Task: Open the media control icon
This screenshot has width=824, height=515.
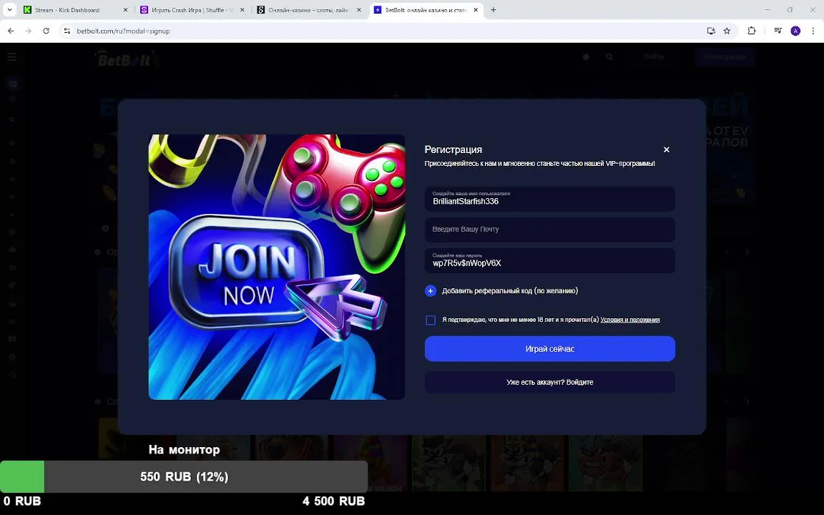Action: (778, 31)
